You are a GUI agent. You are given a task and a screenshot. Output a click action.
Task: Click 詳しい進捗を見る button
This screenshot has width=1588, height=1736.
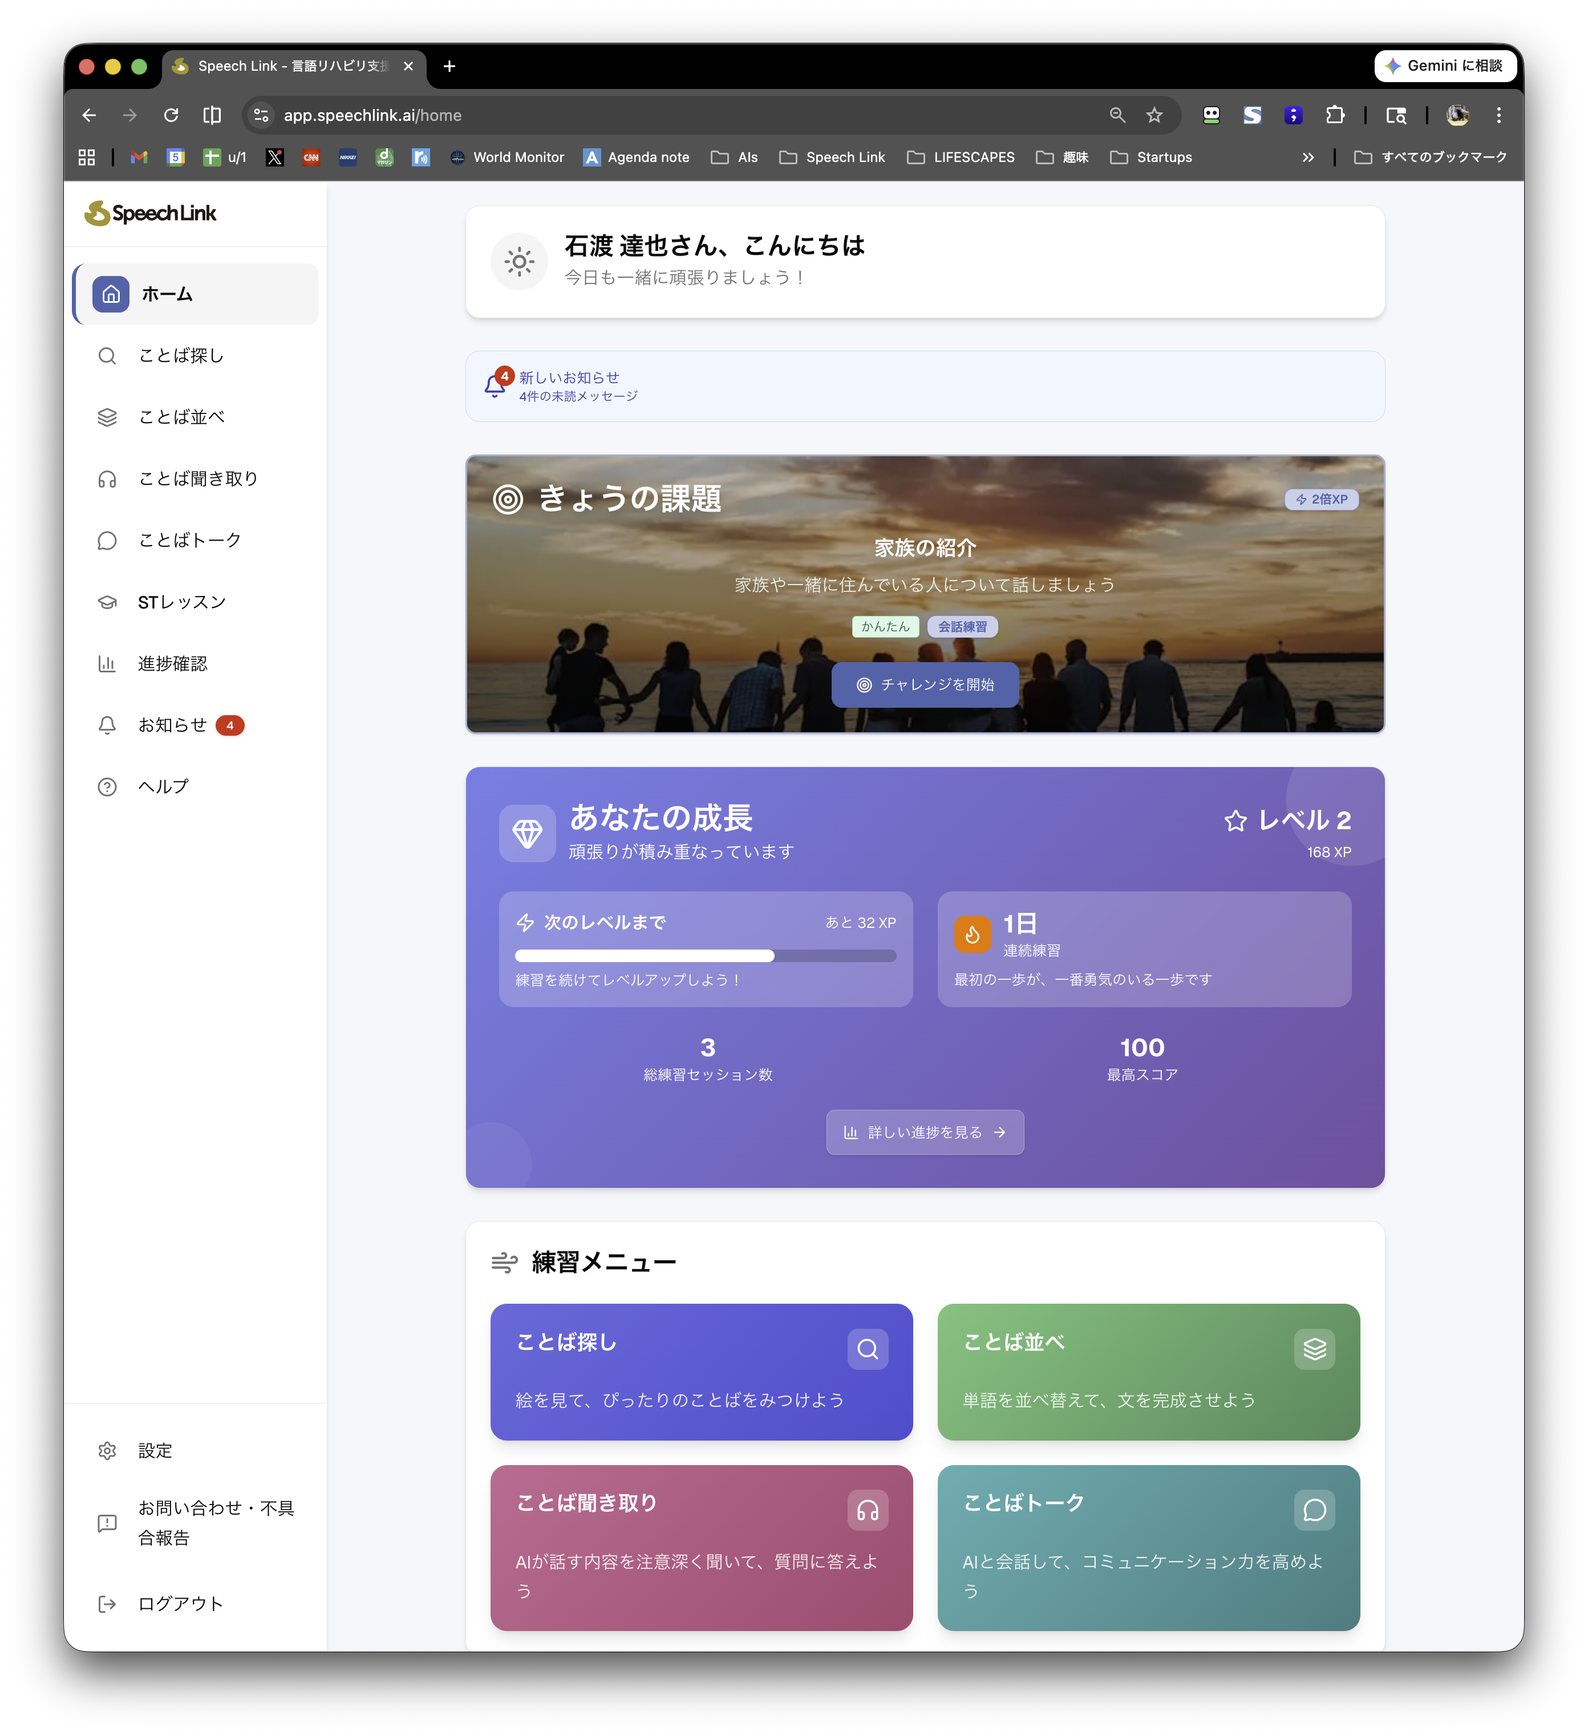point(925,1133)
